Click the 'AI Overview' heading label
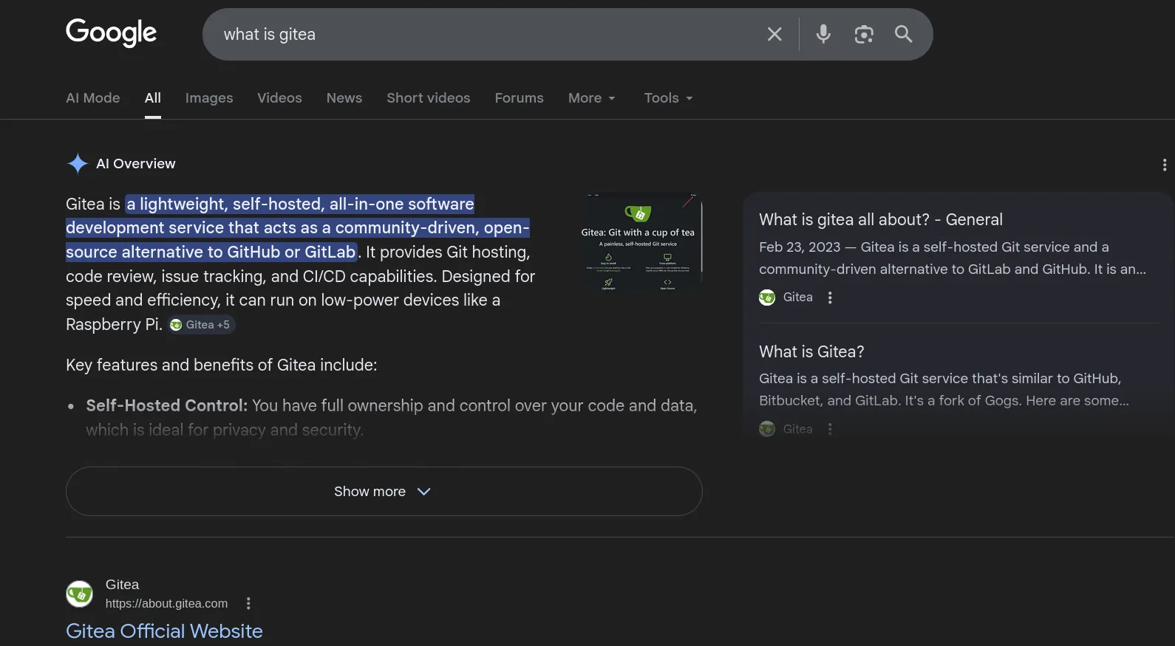 (136, 164)
